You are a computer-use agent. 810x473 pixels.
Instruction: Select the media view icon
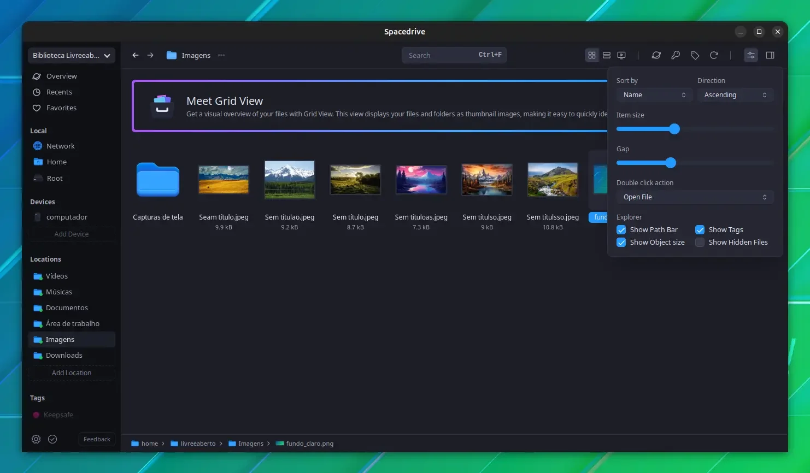(x=621, y=55)
